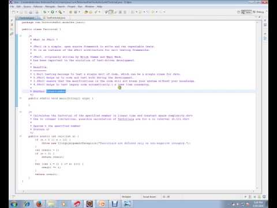Click the New Java Package icon
277x208 pixels.
70,12
